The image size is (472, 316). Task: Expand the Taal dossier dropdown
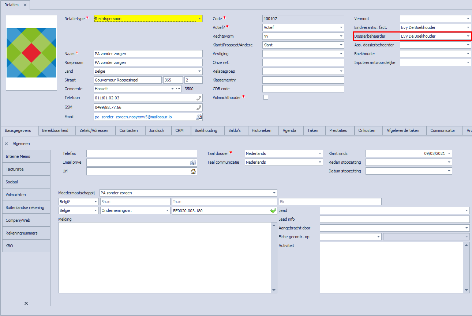coord(320,153)
